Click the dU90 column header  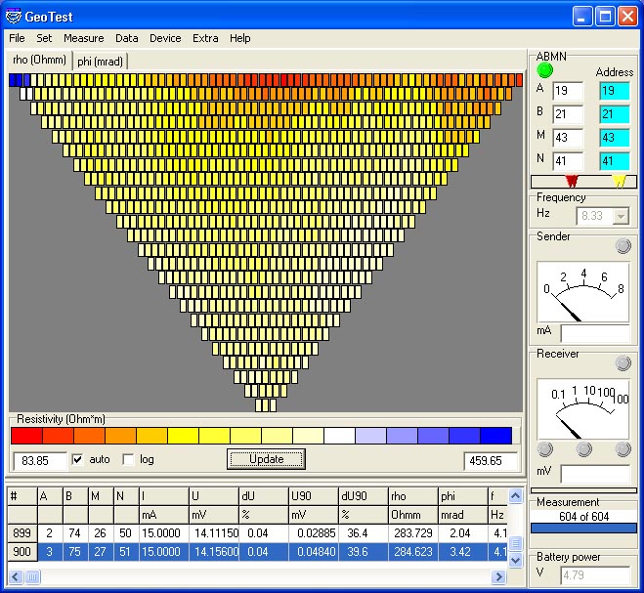point(364,496)
